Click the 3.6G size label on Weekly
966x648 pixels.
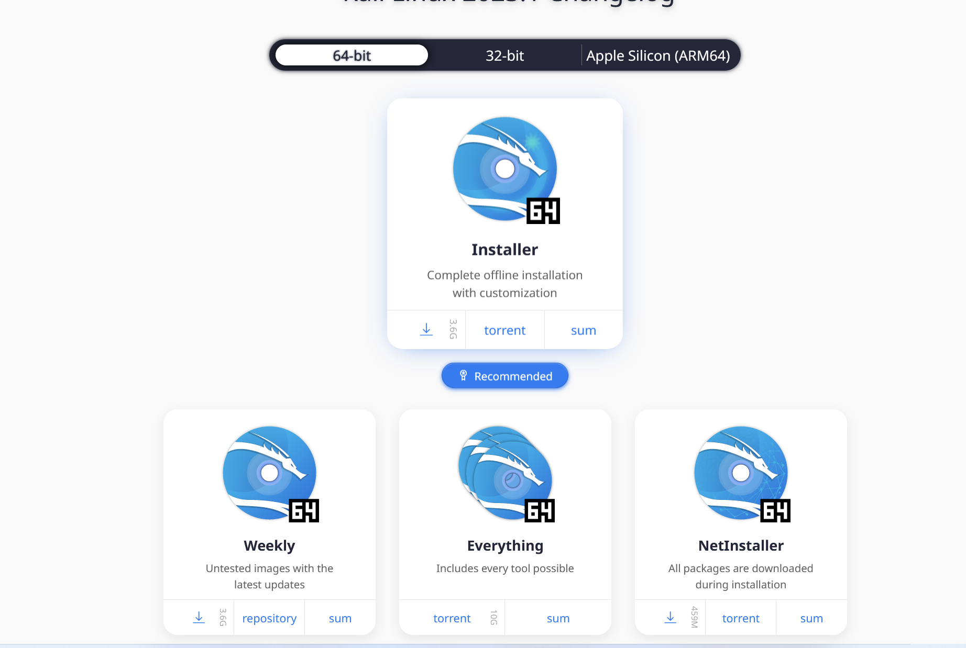(x=223, y=617)
